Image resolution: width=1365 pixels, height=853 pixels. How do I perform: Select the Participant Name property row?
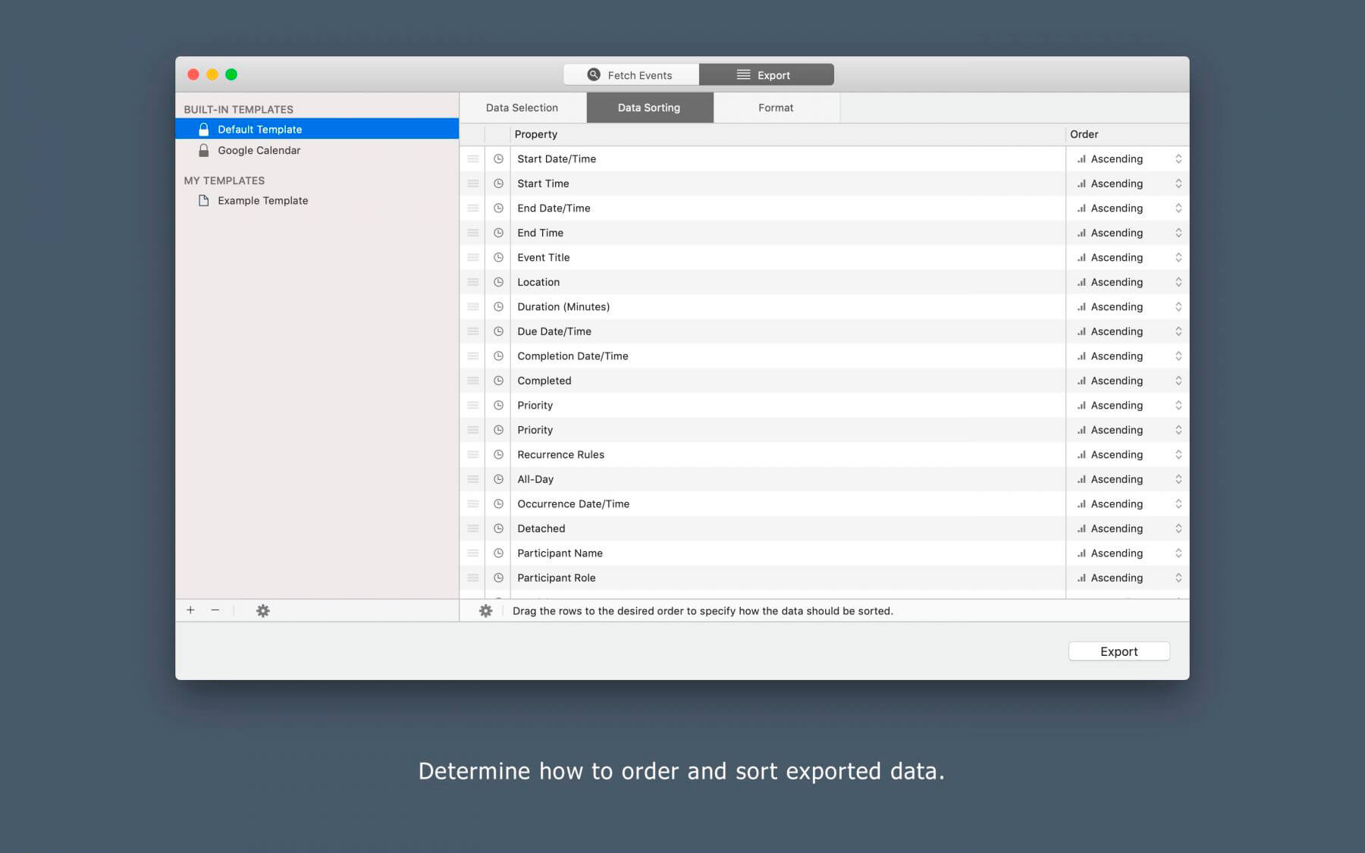(x=824, y=553)
